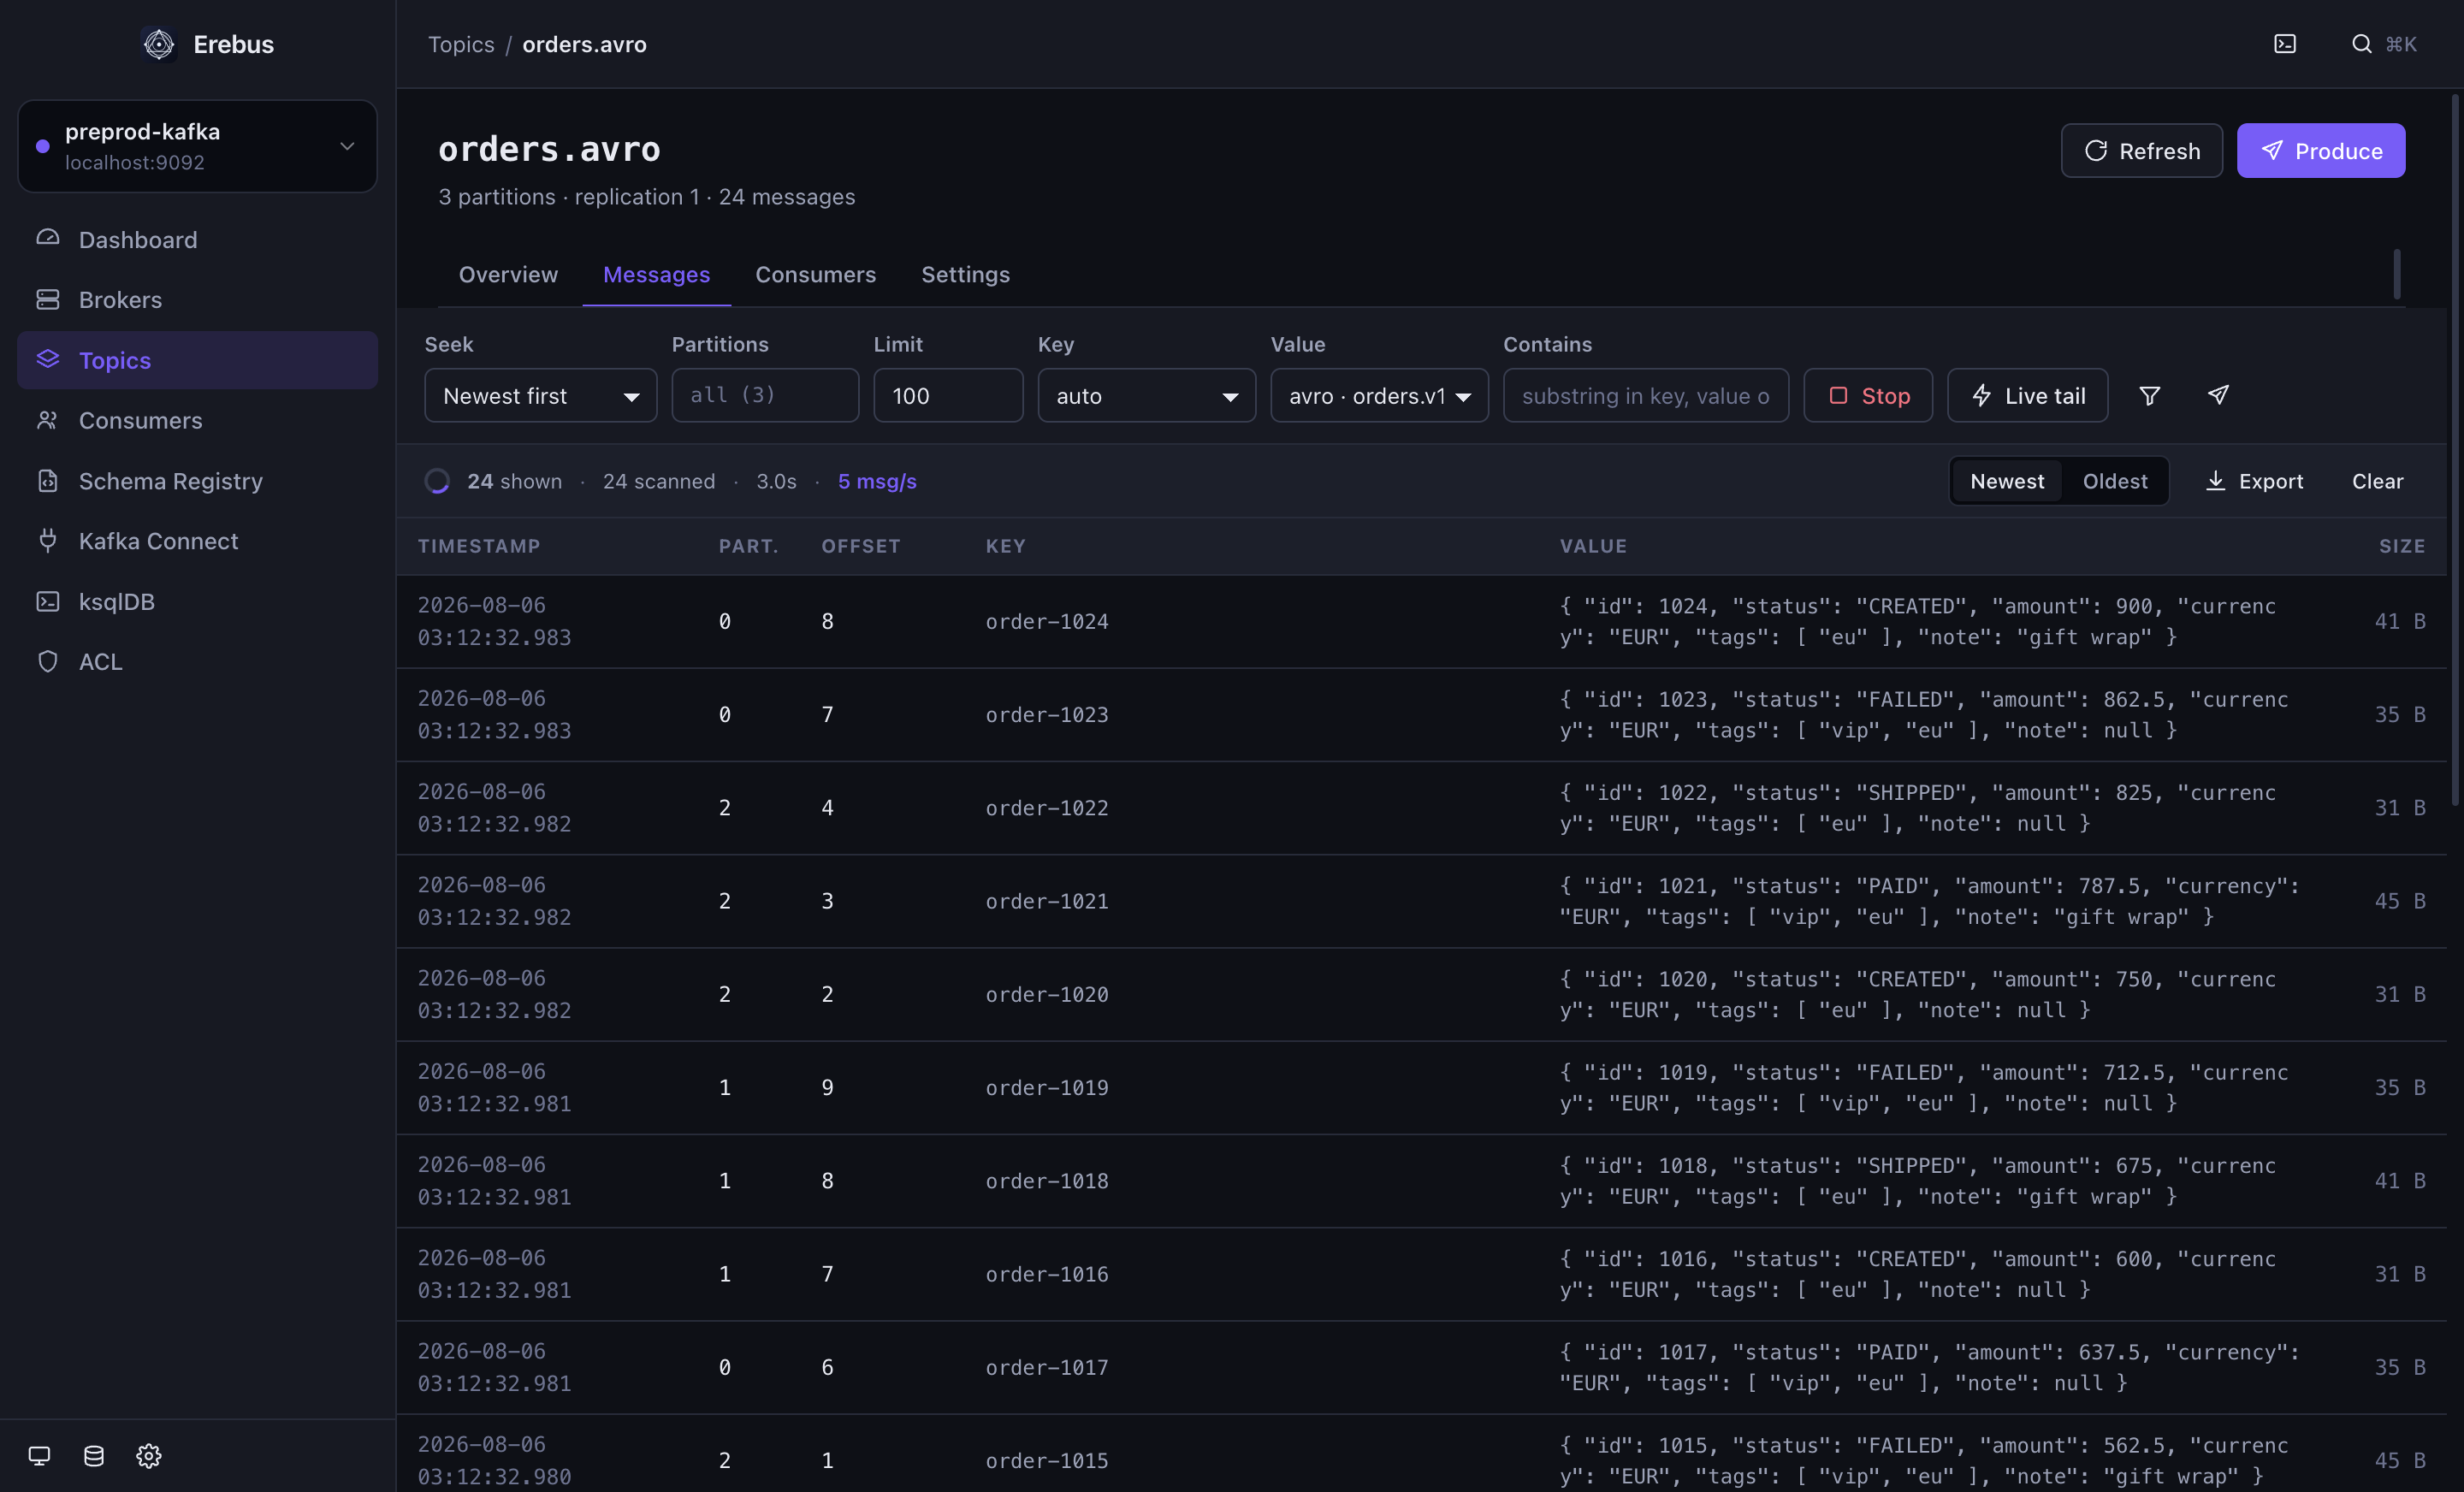Select the order-1018 key cell
This screenshot has height=1492, width=2464.
point(1047,1181)
